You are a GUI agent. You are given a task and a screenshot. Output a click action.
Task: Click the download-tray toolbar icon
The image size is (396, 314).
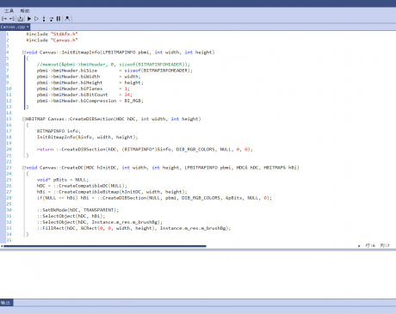(21, 19)
